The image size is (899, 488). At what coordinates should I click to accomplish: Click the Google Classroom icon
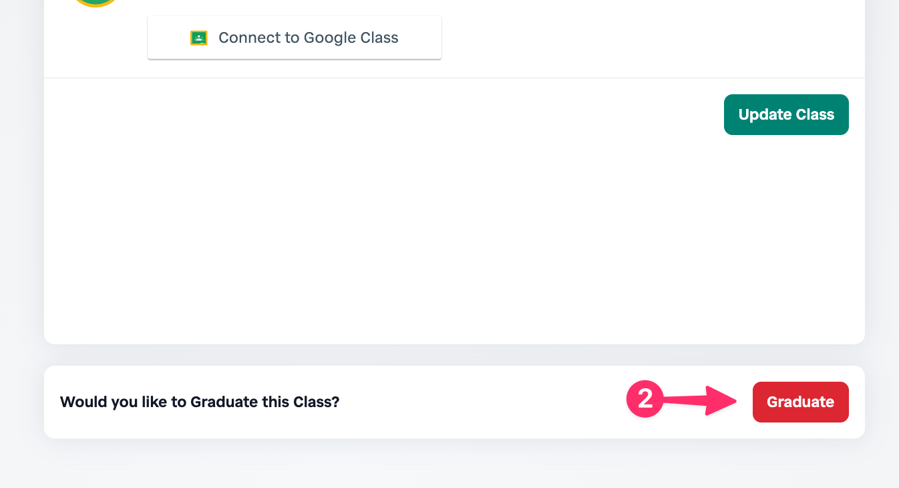click(199, 38)
